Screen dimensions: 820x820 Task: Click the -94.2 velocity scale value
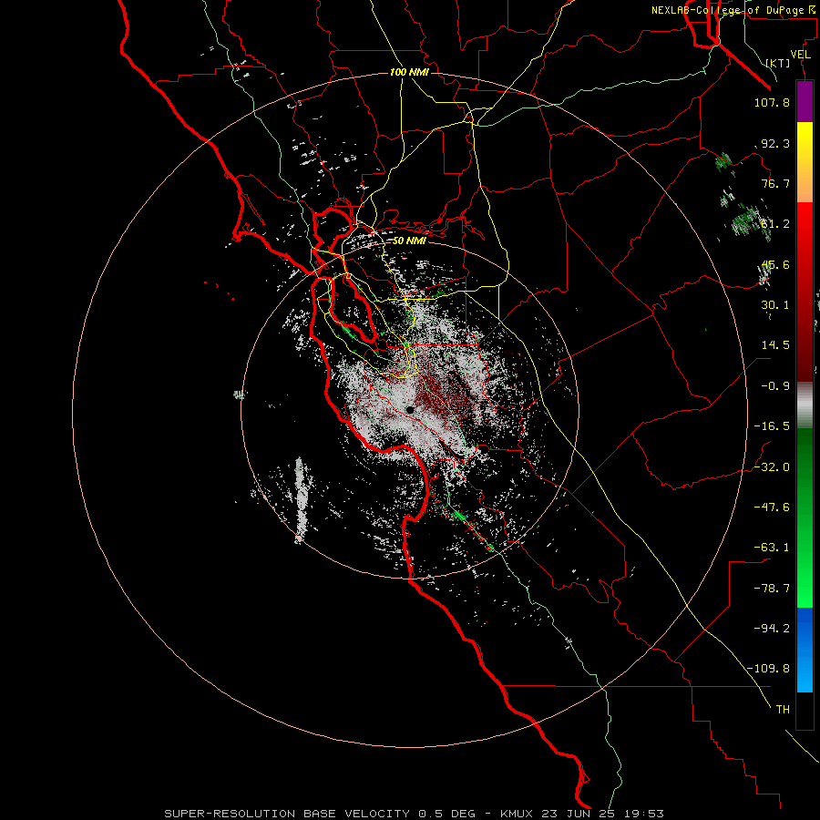pyautogui.click(x=772, y=629)
